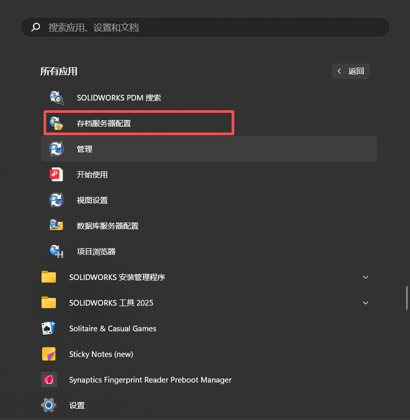
Task: Click the 开始使用 PDF icon
Action: click(x=56, y=174)
